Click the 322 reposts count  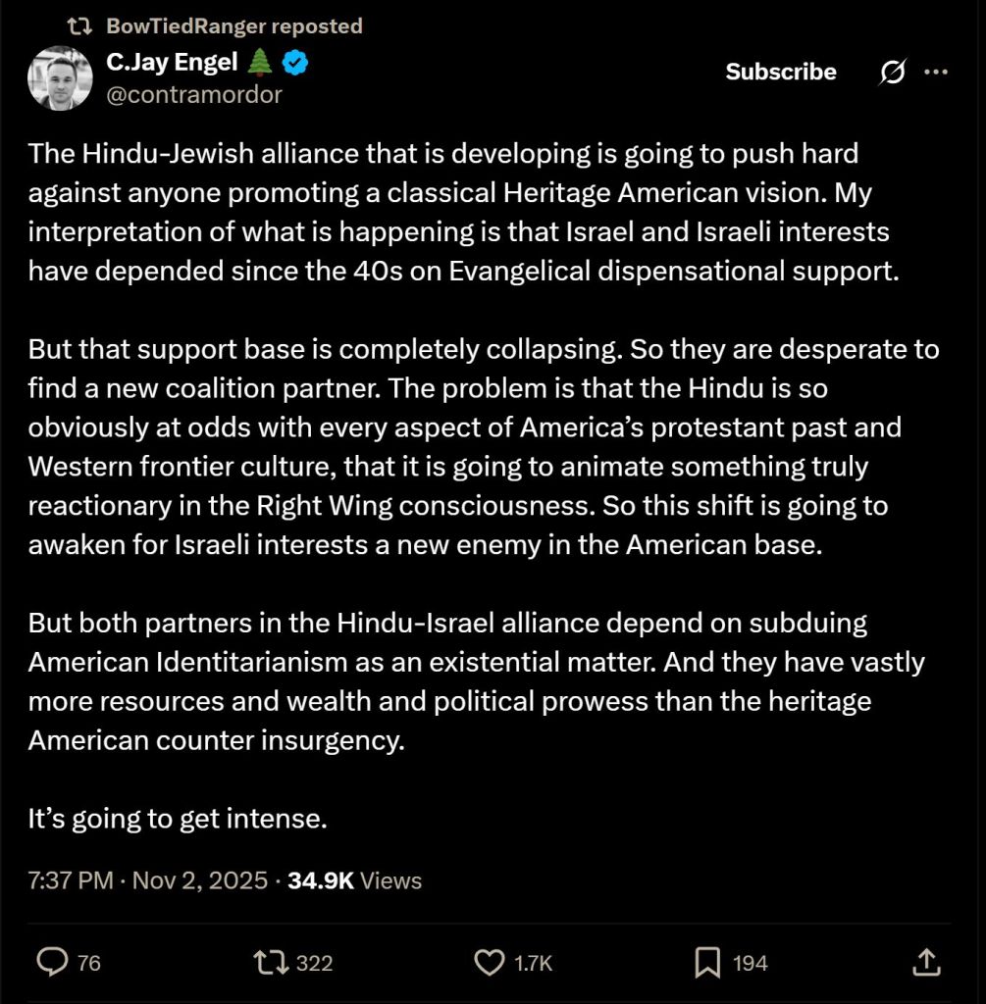pyautogui.click(x=314, y=963)
